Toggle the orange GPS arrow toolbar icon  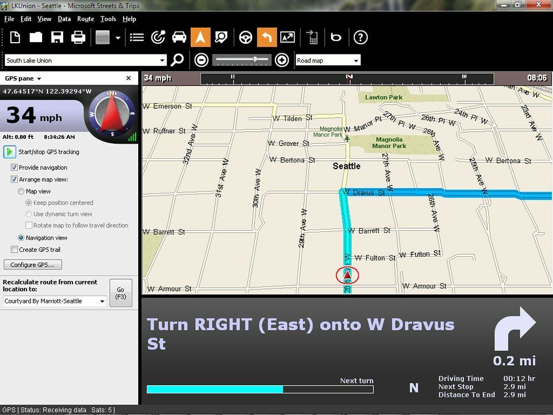[200, 38]
